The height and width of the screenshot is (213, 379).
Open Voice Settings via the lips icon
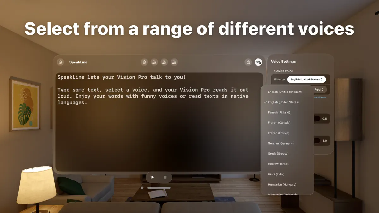[x=258, y=62]
